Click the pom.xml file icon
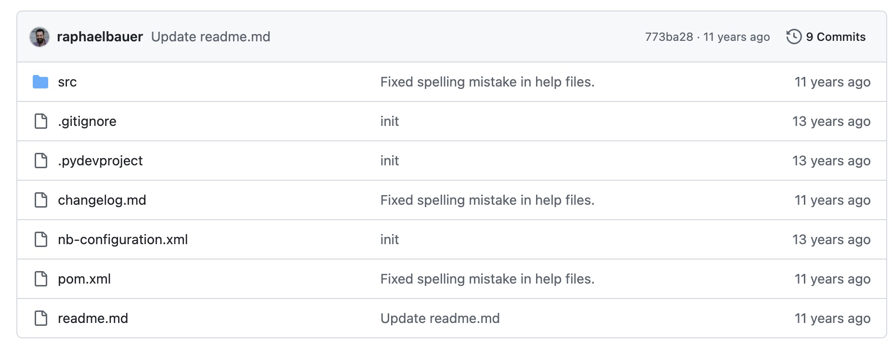 41,279
